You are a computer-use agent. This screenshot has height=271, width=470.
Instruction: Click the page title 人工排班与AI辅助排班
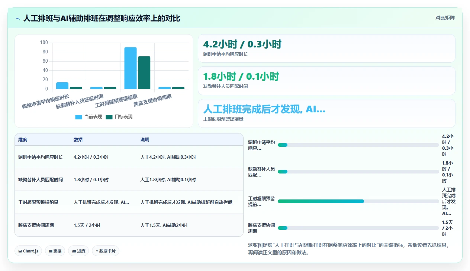[102, 18]
